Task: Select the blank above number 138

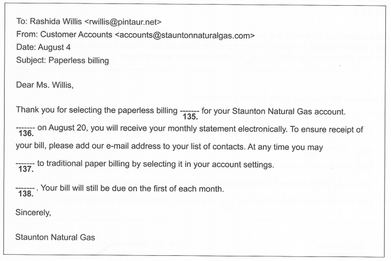Action: tap(25, 188)
